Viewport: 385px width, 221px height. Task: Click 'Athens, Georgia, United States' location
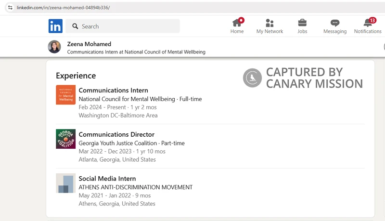(117, 204)
